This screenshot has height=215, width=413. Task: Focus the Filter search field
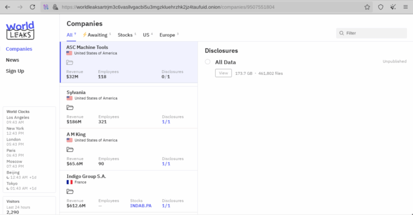pos(371,33)
